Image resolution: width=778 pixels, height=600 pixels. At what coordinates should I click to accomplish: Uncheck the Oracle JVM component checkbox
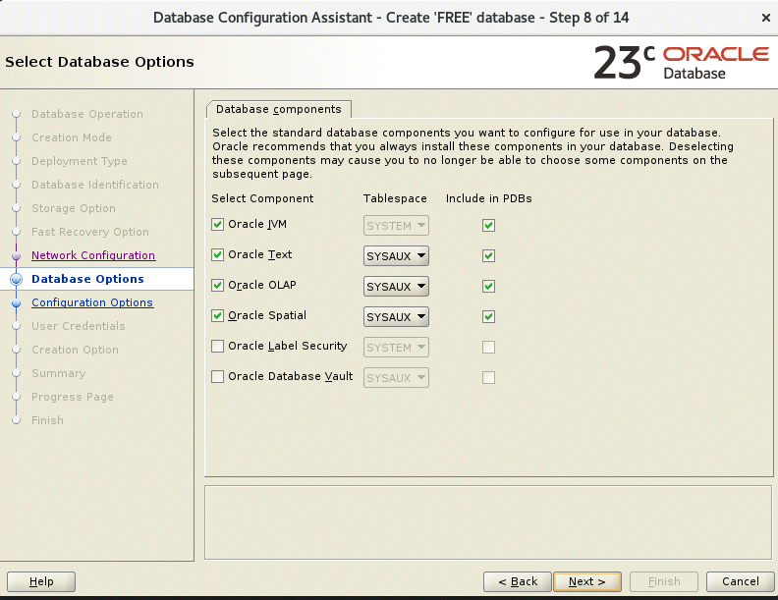[218, 225]
